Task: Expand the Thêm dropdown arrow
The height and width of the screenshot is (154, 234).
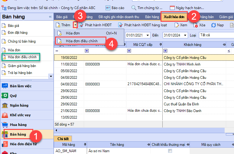Action: point(75,25)
